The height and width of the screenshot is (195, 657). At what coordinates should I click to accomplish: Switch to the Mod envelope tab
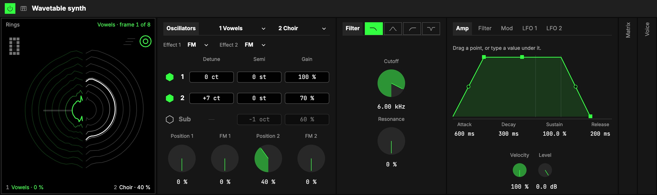coord(507,28)
